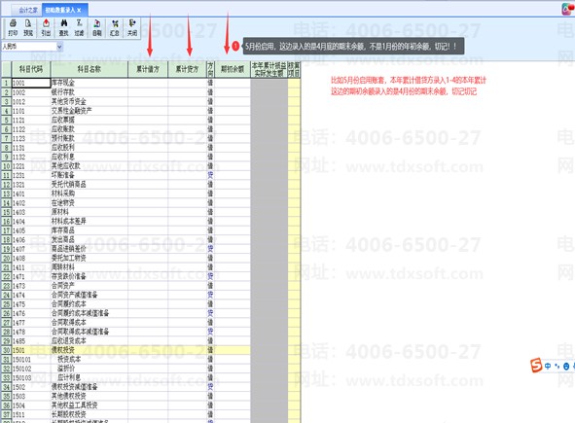Click the 投资成本 sub-account row
575x423 pixels.
(x=126, y=359)
